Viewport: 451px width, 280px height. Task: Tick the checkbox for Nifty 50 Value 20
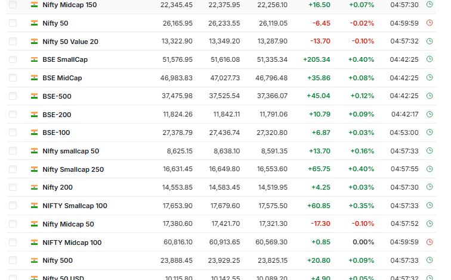13,41
